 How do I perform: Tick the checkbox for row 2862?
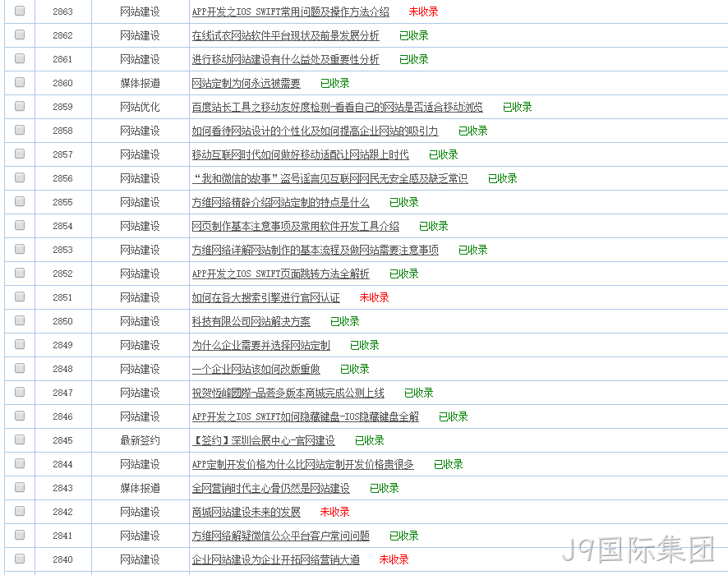click(20, 34)
